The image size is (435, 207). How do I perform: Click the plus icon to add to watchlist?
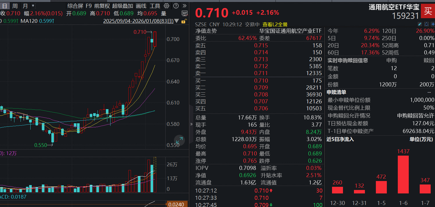coord(432,24)
